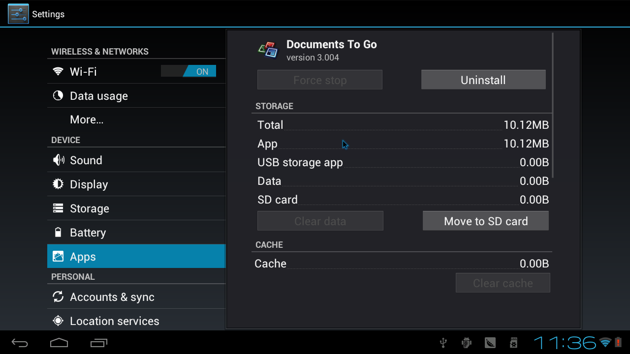Screen dimensions: 630x354
Task: Open More... wireless settings
Action: (x=136, y=119)
